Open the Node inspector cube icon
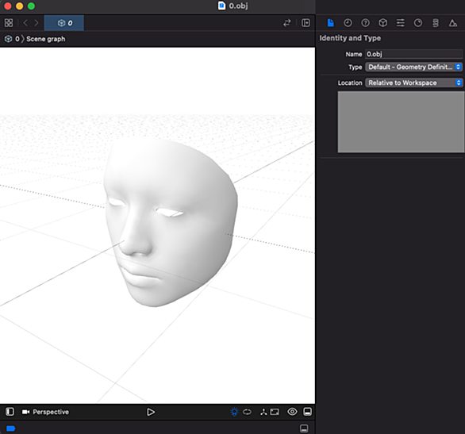 point(382,23)
